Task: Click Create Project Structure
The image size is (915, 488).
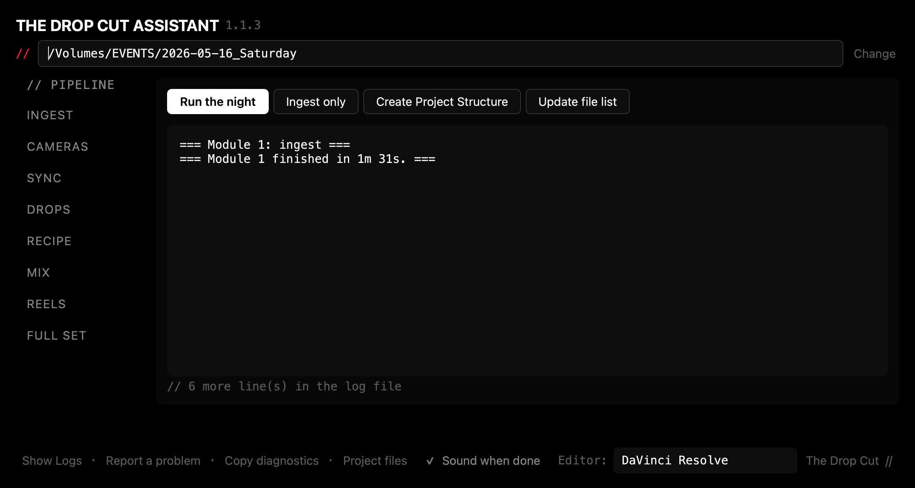Action: pos(442,102)
